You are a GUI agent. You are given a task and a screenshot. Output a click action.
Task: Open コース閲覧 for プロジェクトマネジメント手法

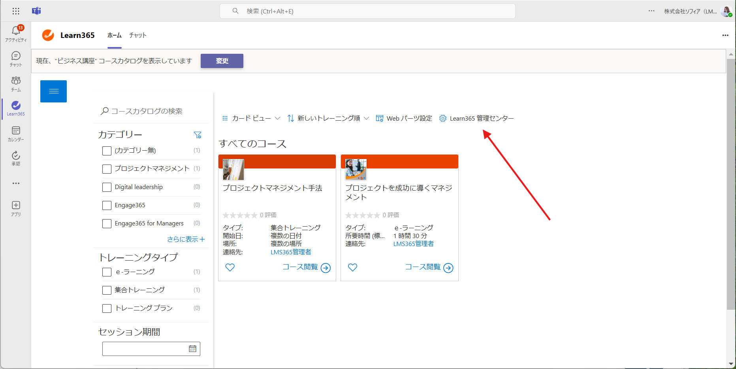click(x=307, y=267)
